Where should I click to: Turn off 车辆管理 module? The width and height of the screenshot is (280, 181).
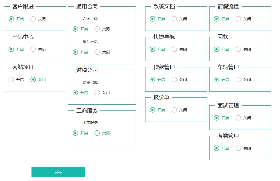(x=238, y=80)
